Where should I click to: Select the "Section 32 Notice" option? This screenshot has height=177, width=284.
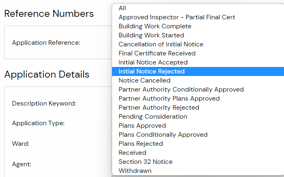click(x=145, y=162)
